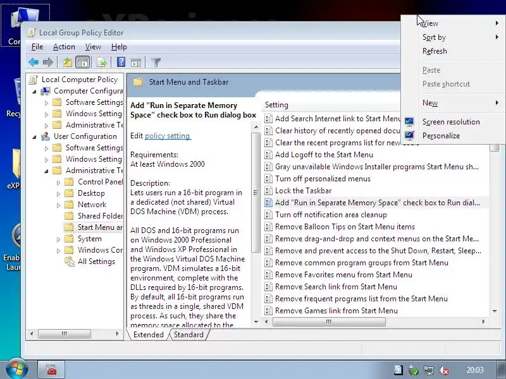
Task: Click the policy icon beside Lock the Taskbar
Action: coord(268,191)
